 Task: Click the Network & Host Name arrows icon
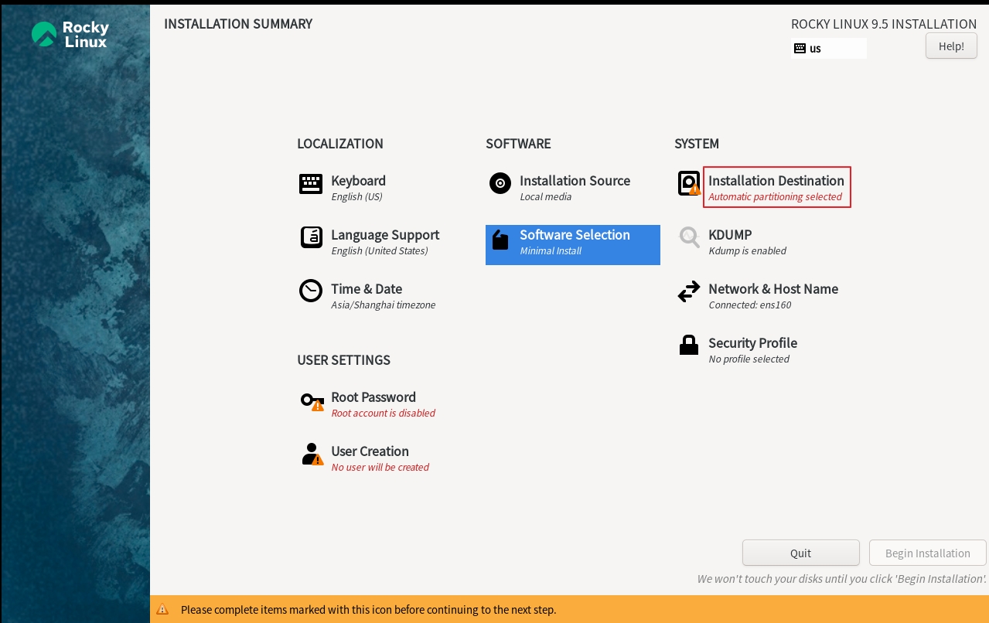[x=689, y=291]
